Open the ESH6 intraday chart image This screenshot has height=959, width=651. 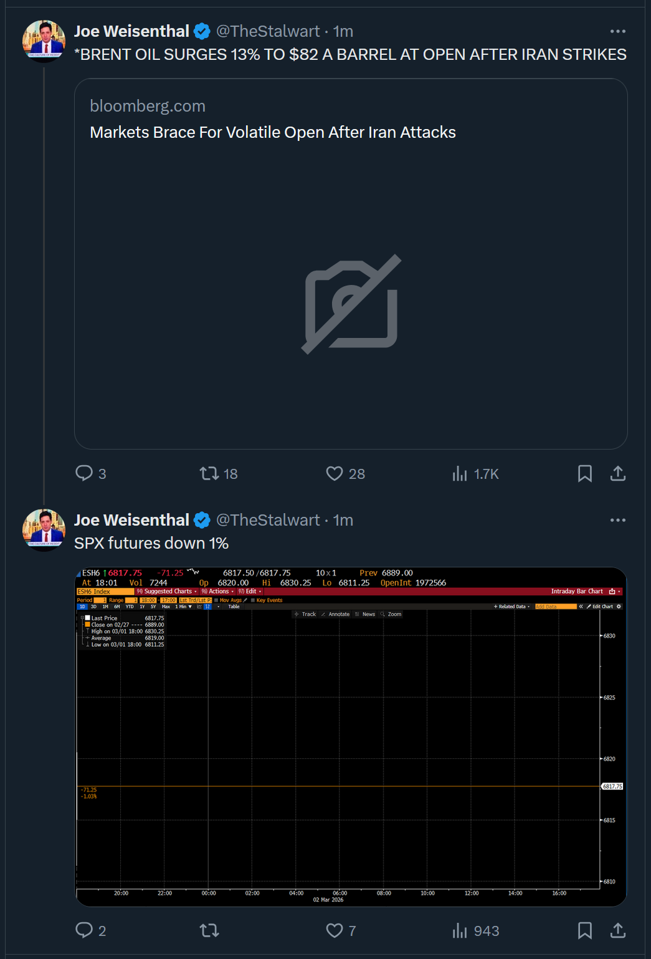point(351,736)
